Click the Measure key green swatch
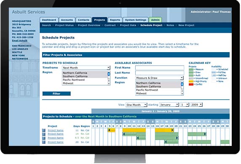The width and height of the screenshot is (241, 164). (x=191, y=69)
